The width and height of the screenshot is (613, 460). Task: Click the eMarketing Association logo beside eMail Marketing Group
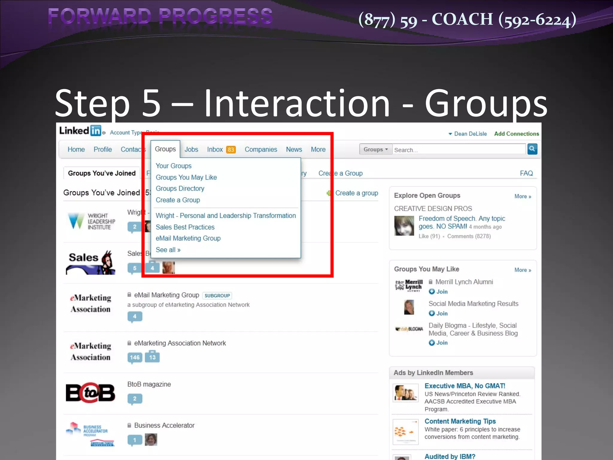90,303
